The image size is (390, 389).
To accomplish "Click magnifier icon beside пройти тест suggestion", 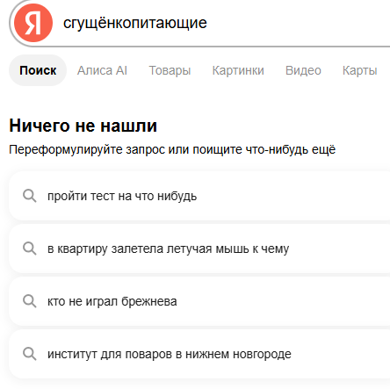I will 30,196.
